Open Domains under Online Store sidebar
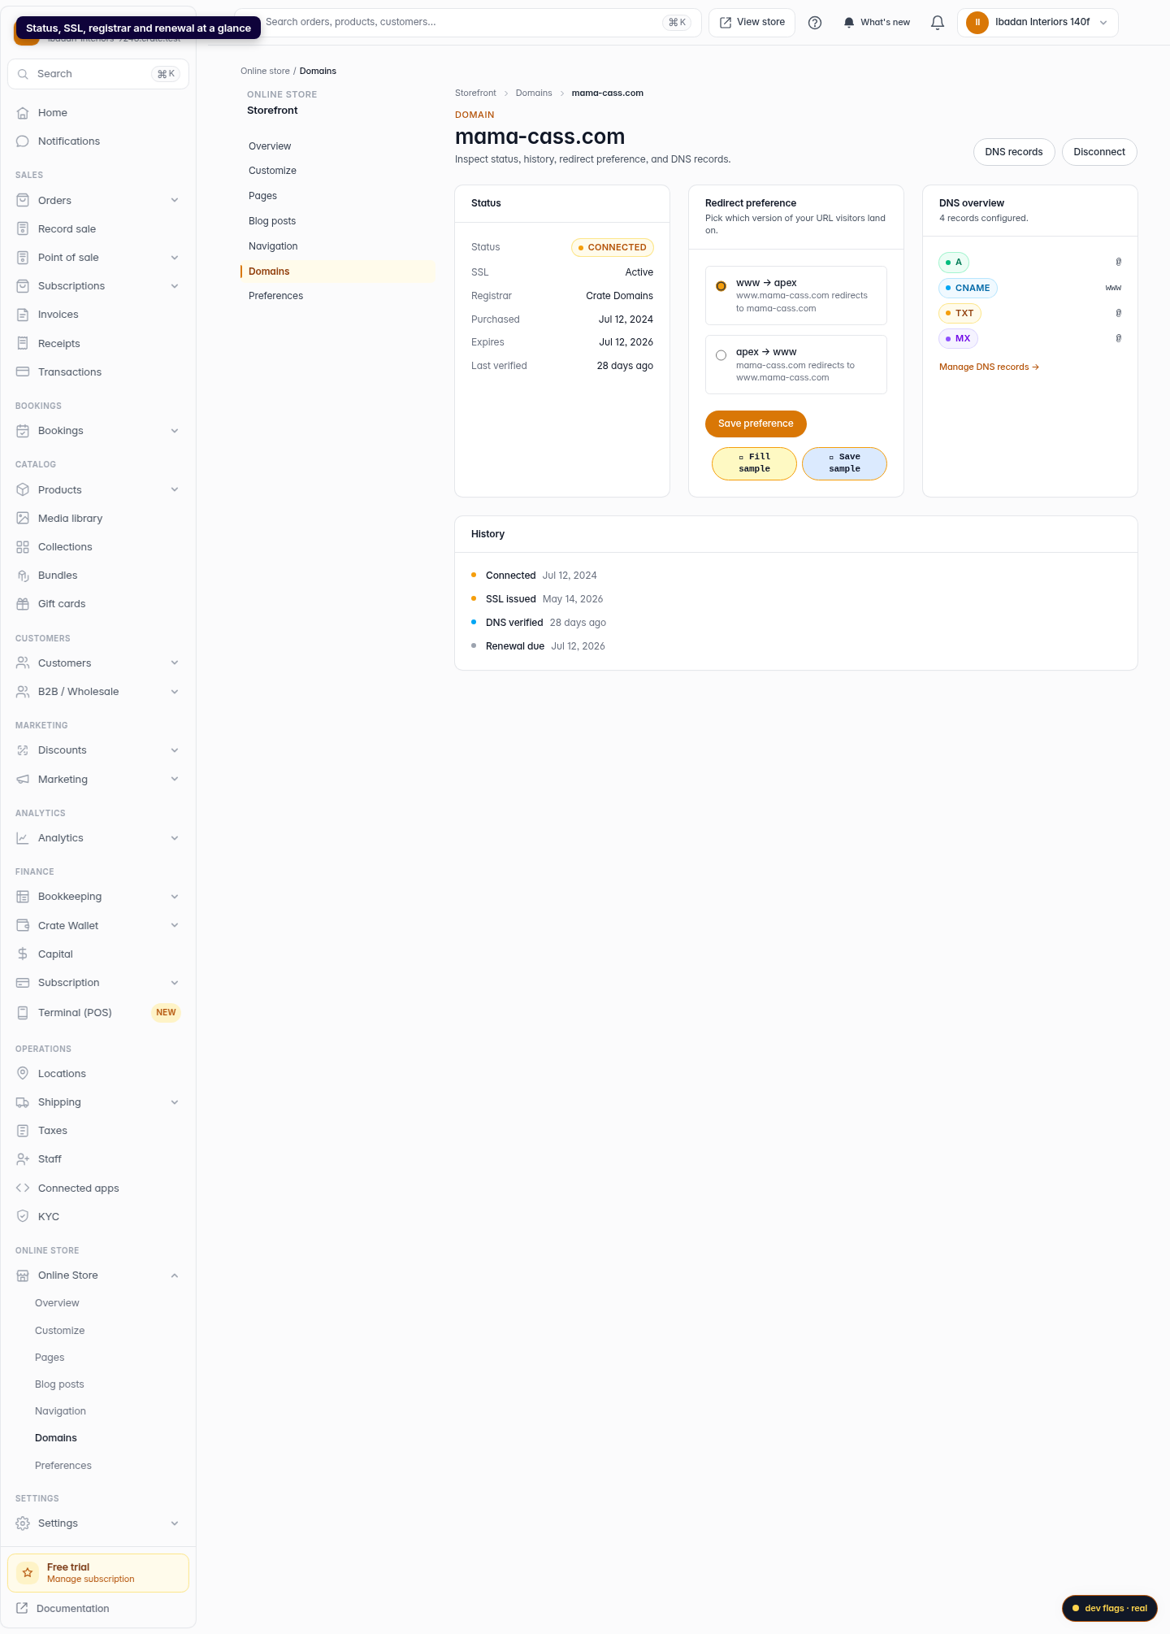The height and width of the screenshot is (1634, 1170). 56,1438
